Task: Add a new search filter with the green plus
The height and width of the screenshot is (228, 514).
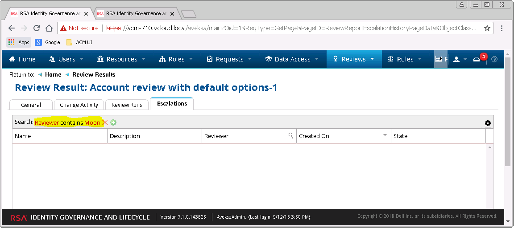Action: (x=113, y=122)
